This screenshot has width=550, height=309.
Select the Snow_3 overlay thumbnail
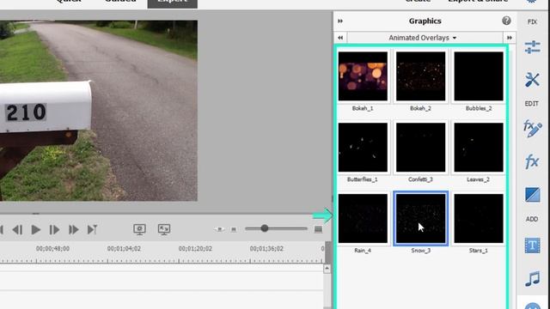[420, 218]
